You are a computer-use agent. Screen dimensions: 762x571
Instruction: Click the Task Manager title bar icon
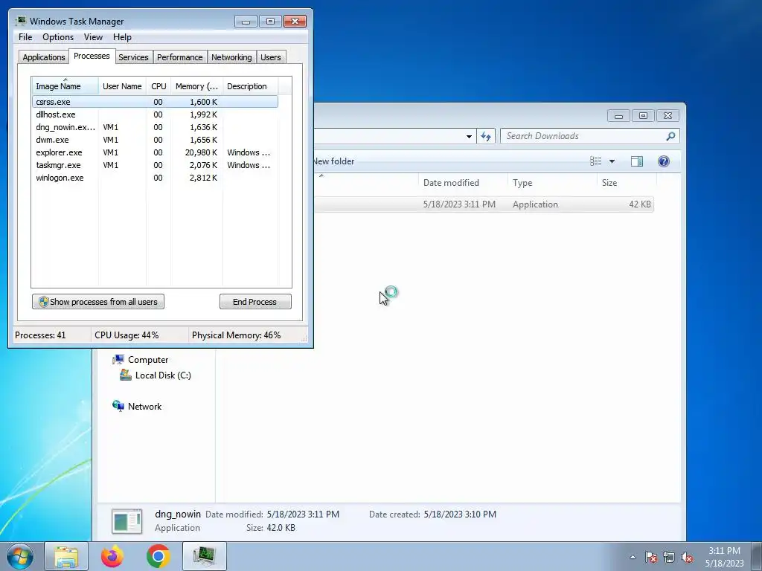click(21, 21)
